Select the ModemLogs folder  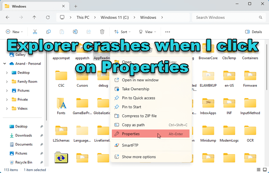[x=229, y=134]
